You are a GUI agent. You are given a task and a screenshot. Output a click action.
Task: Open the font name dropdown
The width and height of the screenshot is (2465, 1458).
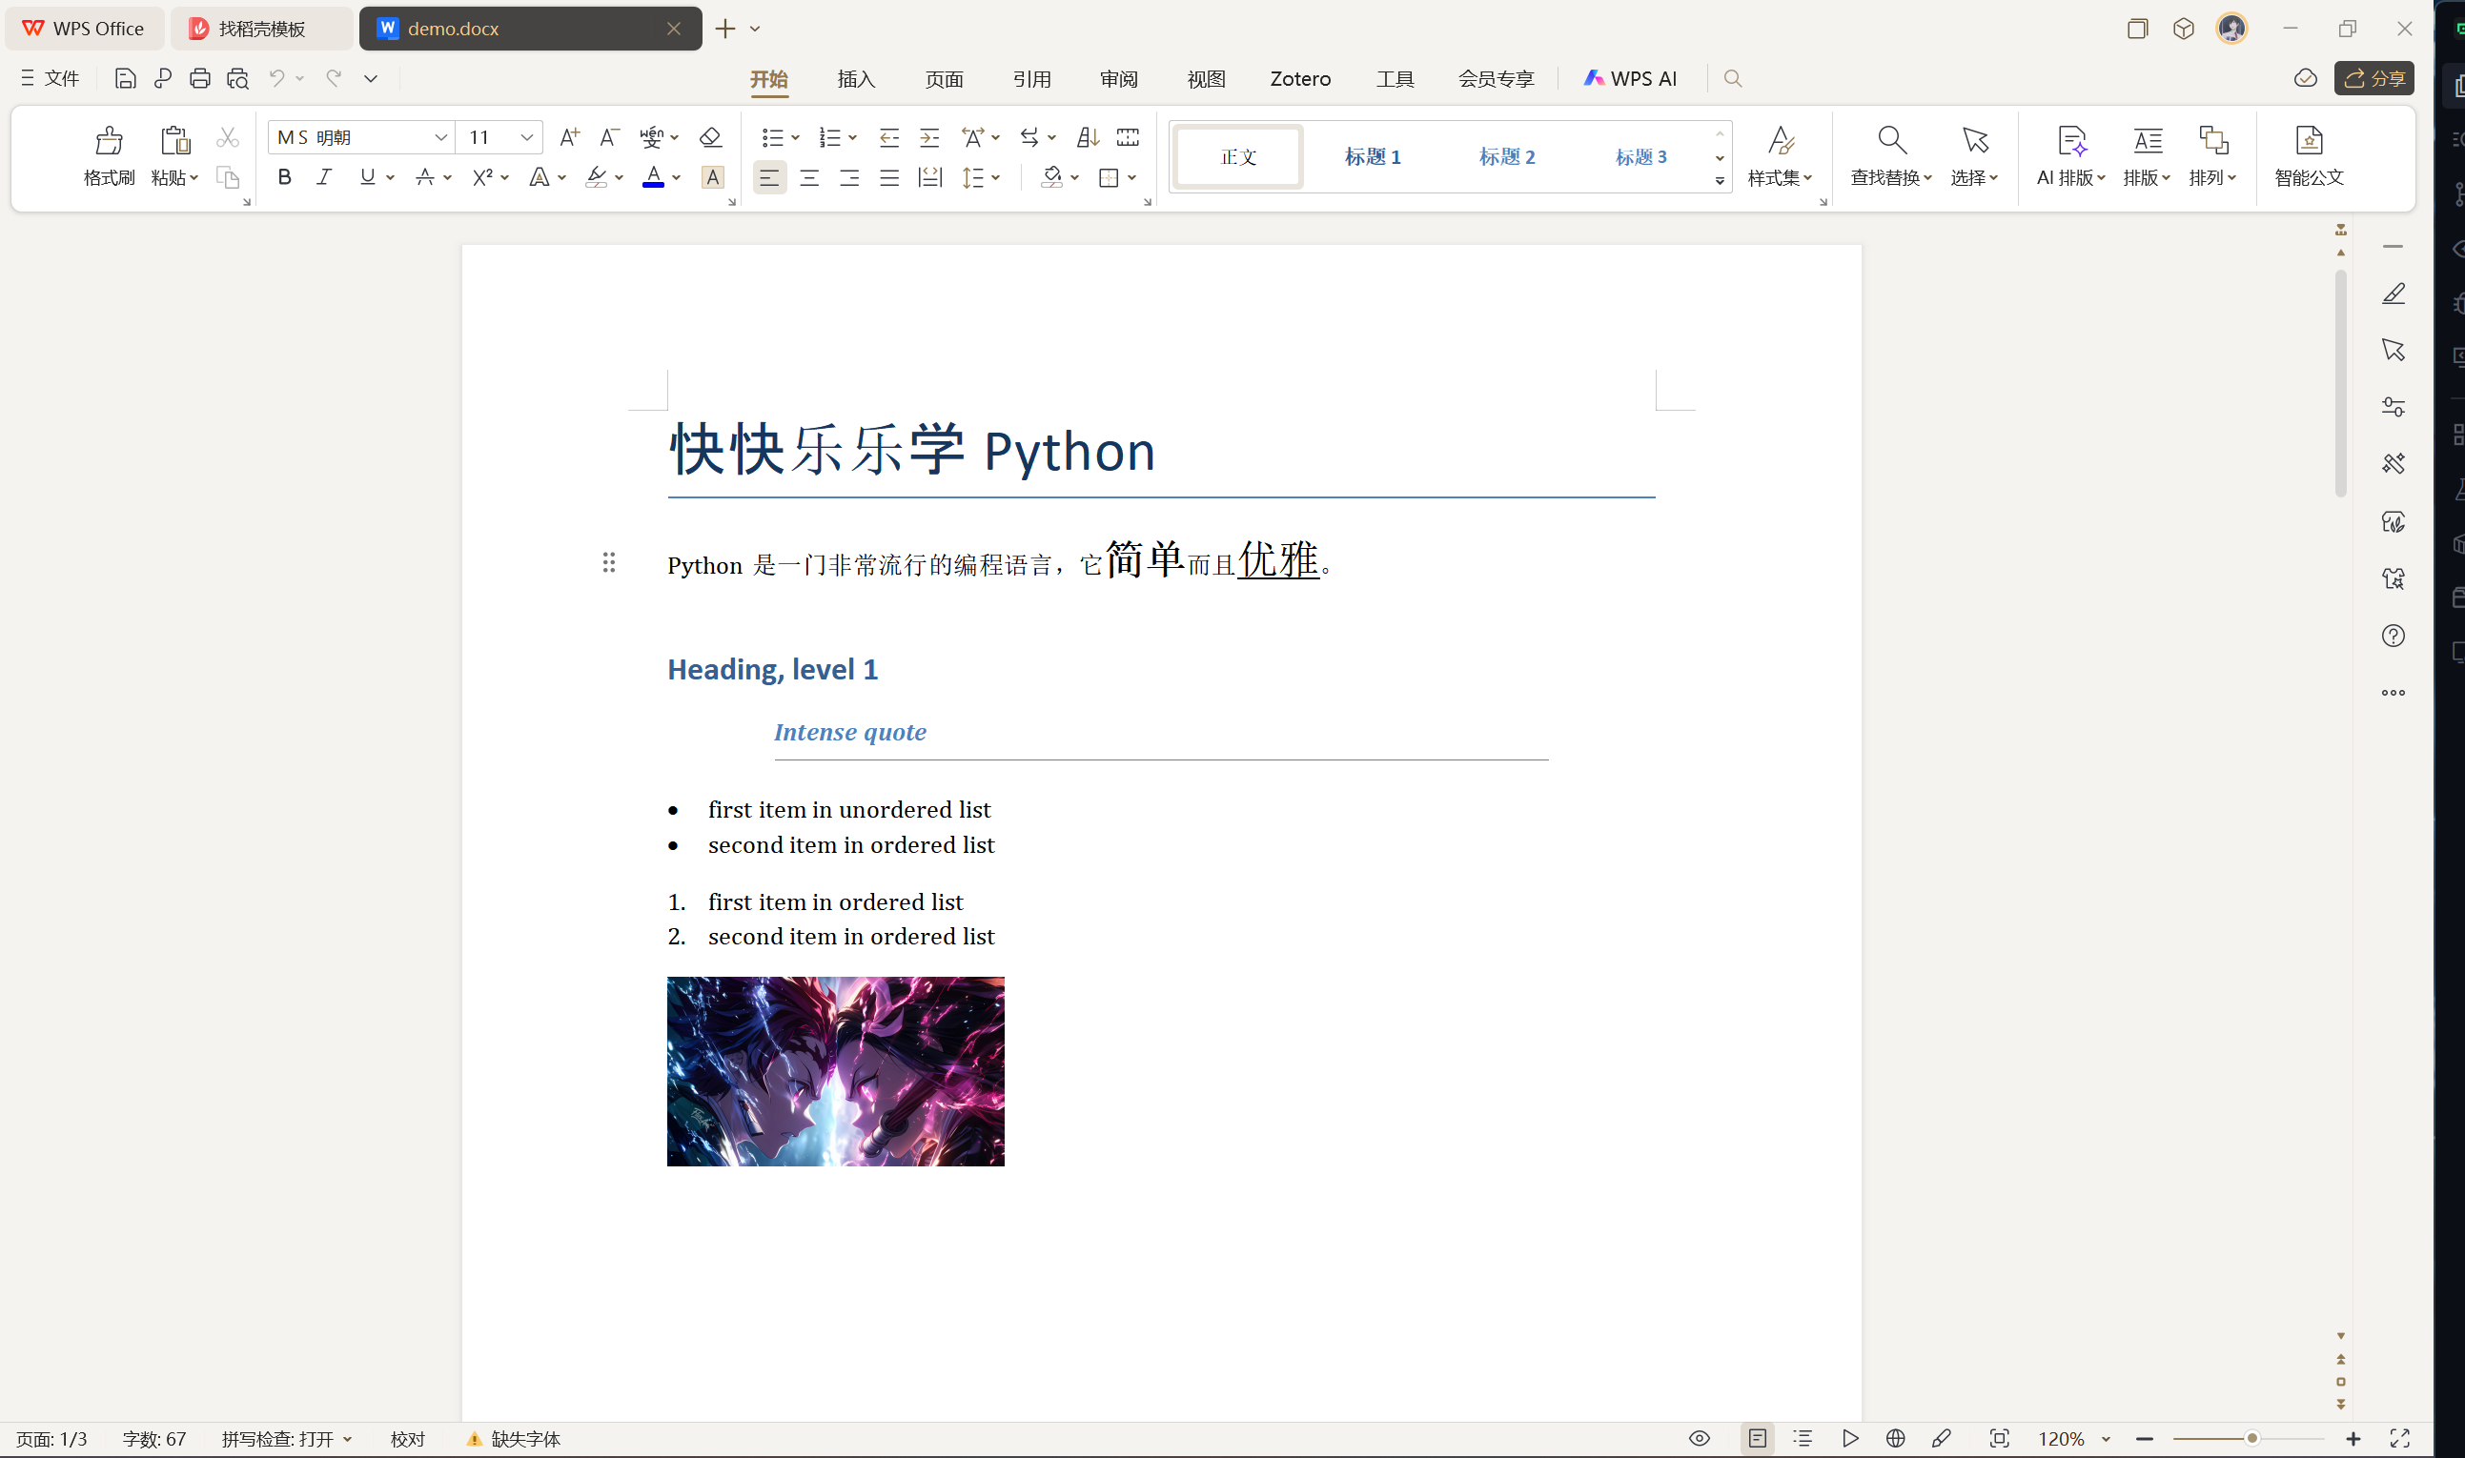pyautogui.click(x=440, y=137)
